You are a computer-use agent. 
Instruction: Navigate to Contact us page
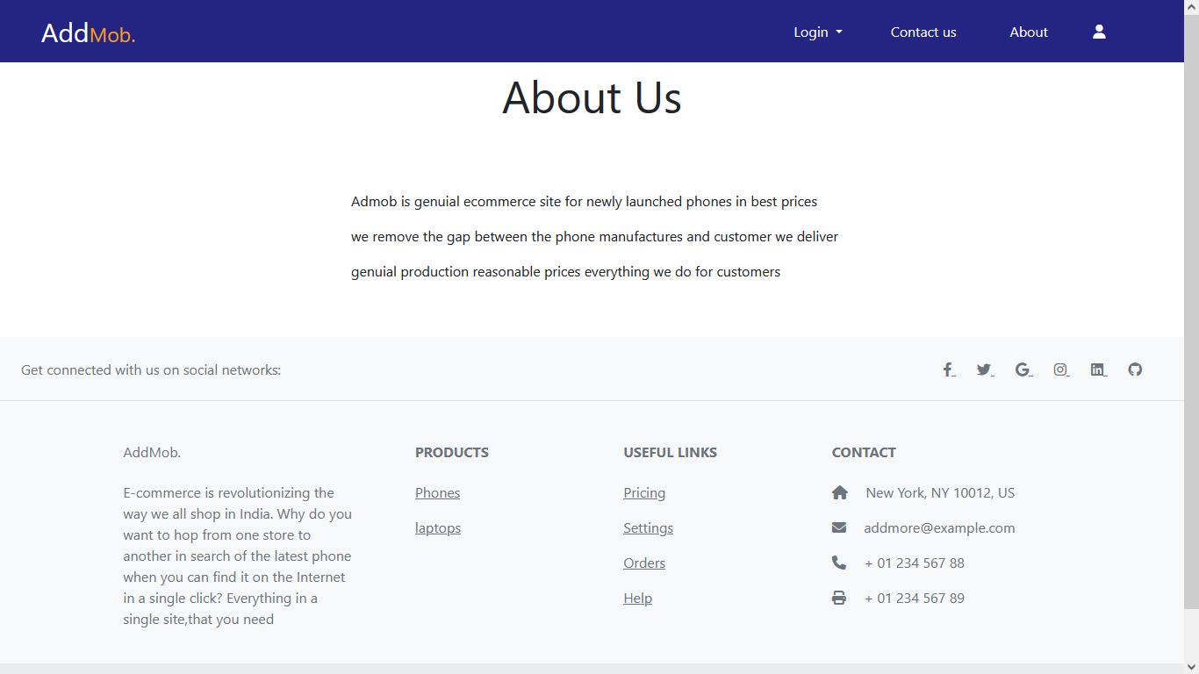[x=923, y=32]
